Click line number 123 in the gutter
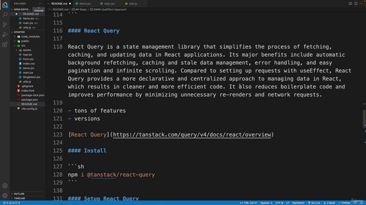Screen dimensions: 366x205 58,135
